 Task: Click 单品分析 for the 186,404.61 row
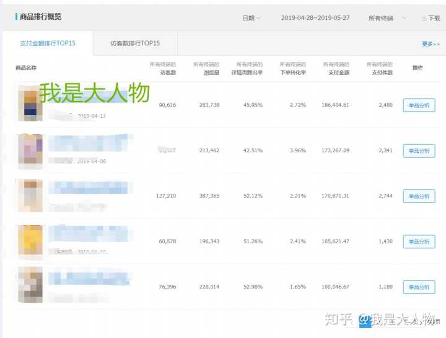419,105
